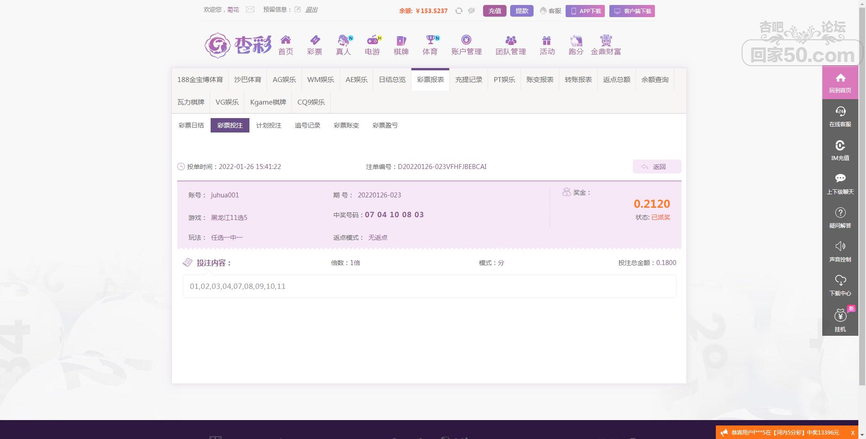Switch to the 账变报表 tab
The width and height of the screenshot is (866, 439).
(x=540, y=79)
